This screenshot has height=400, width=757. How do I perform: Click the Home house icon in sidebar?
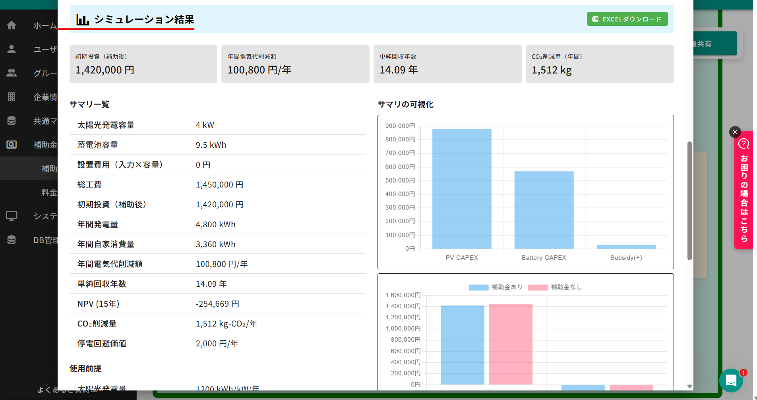tap(12, 25)
